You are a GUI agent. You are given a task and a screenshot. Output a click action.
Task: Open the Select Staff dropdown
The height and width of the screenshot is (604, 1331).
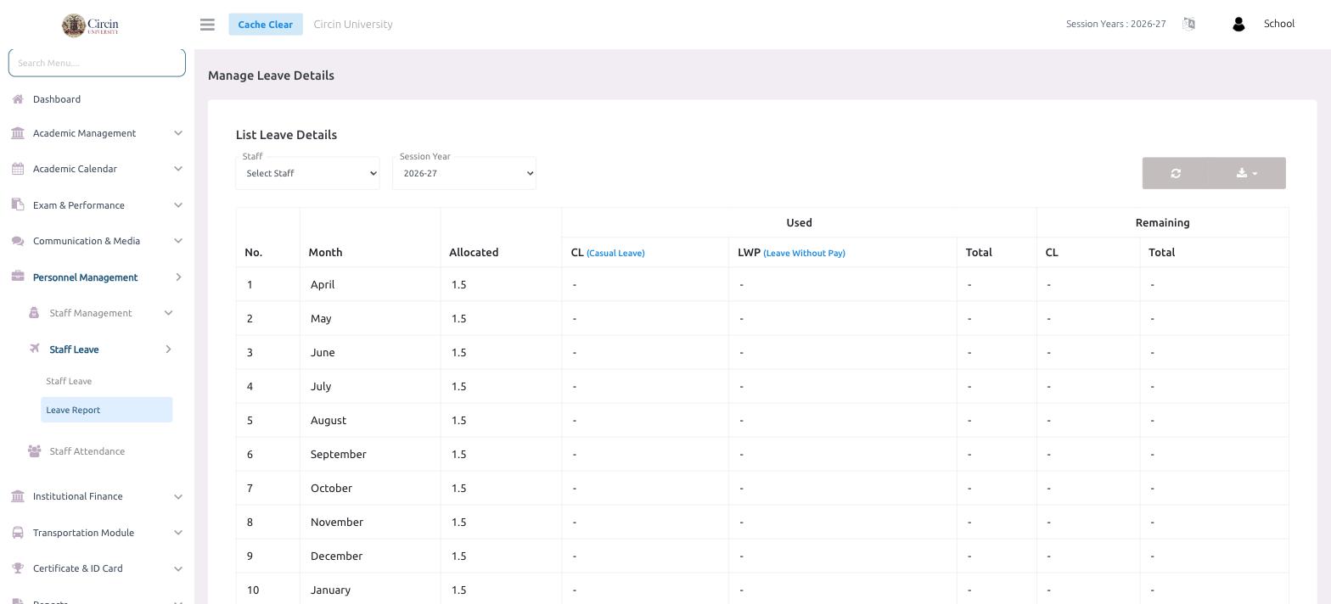click(307, 173)
